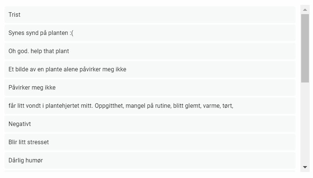This screenshot has height=178, width=313.
Task: Select "Et bilde av en plante alene" response
Action: [x=150, y=69]
